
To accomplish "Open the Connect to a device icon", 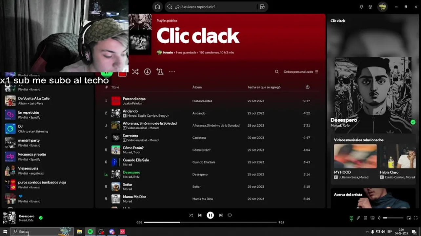I will coord(372,218).
